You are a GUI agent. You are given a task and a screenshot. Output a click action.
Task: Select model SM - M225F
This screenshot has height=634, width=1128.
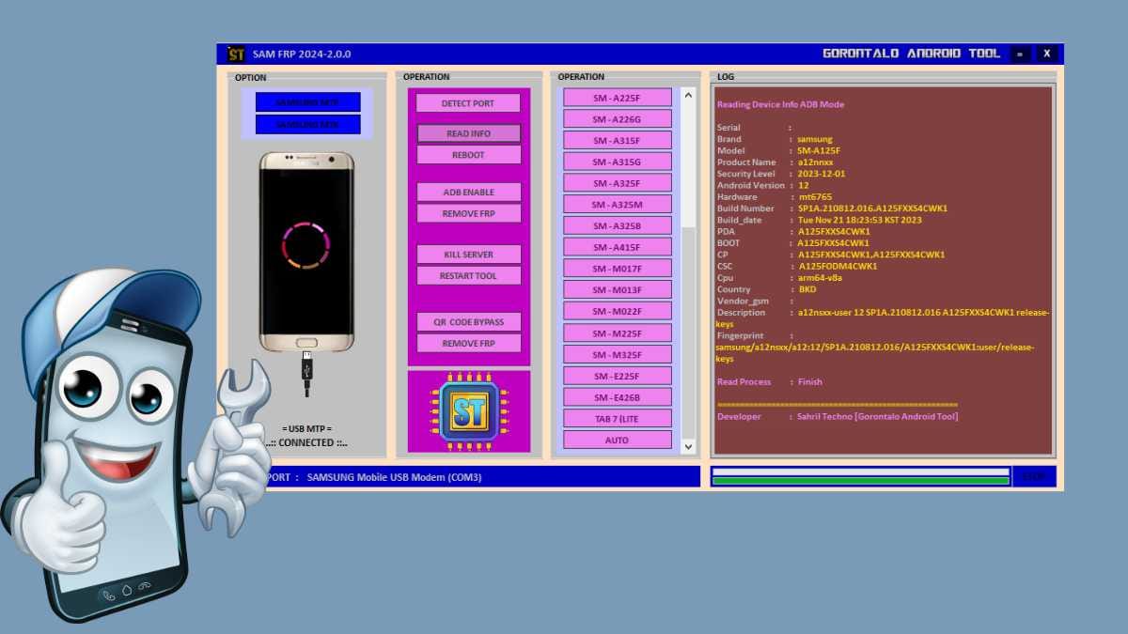(x=617, y=333)
